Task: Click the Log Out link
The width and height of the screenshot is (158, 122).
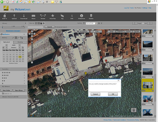Action: tap(127, 8)
